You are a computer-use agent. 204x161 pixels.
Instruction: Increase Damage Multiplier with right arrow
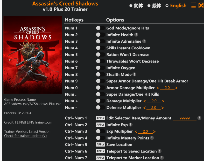click(x=163, y=101)
